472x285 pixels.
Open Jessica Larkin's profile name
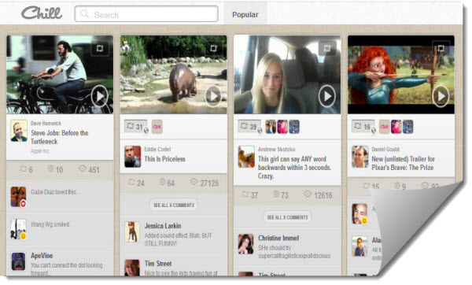tap(163, 226)
